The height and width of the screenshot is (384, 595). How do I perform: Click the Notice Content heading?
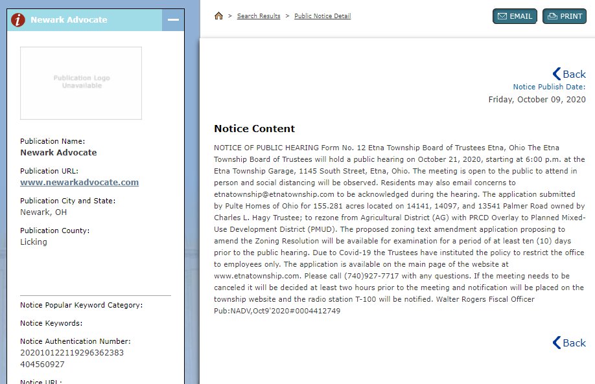(x=254, y=128)
